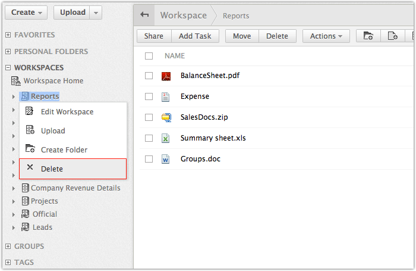Click the Summary sheet.xls spreadsheet icon
The width and height of the screenshot is (416, 271).
coord(166,138)
